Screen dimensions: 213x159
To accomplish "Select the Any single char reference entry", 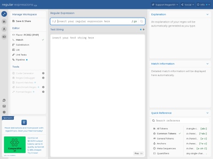I will [197, 153].
